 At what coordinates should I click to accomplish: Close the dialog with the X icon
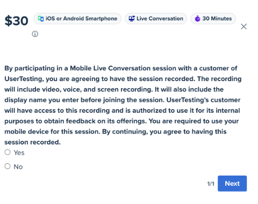(x=243, y=26)
